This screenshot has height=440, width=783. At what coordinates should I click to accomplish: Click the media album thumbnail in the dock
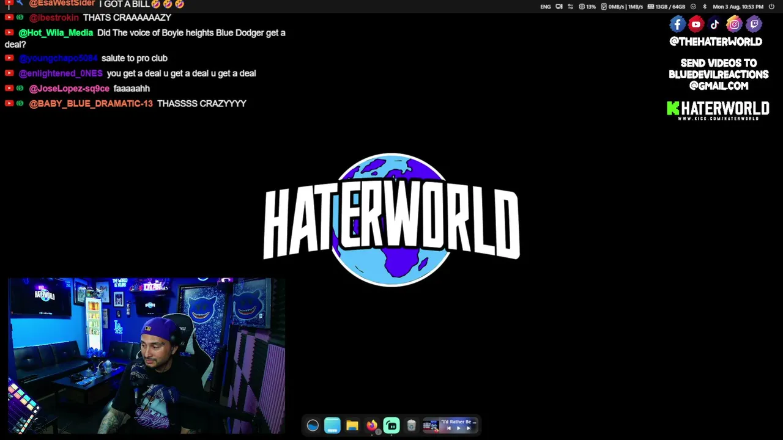[x=431, y=425]
